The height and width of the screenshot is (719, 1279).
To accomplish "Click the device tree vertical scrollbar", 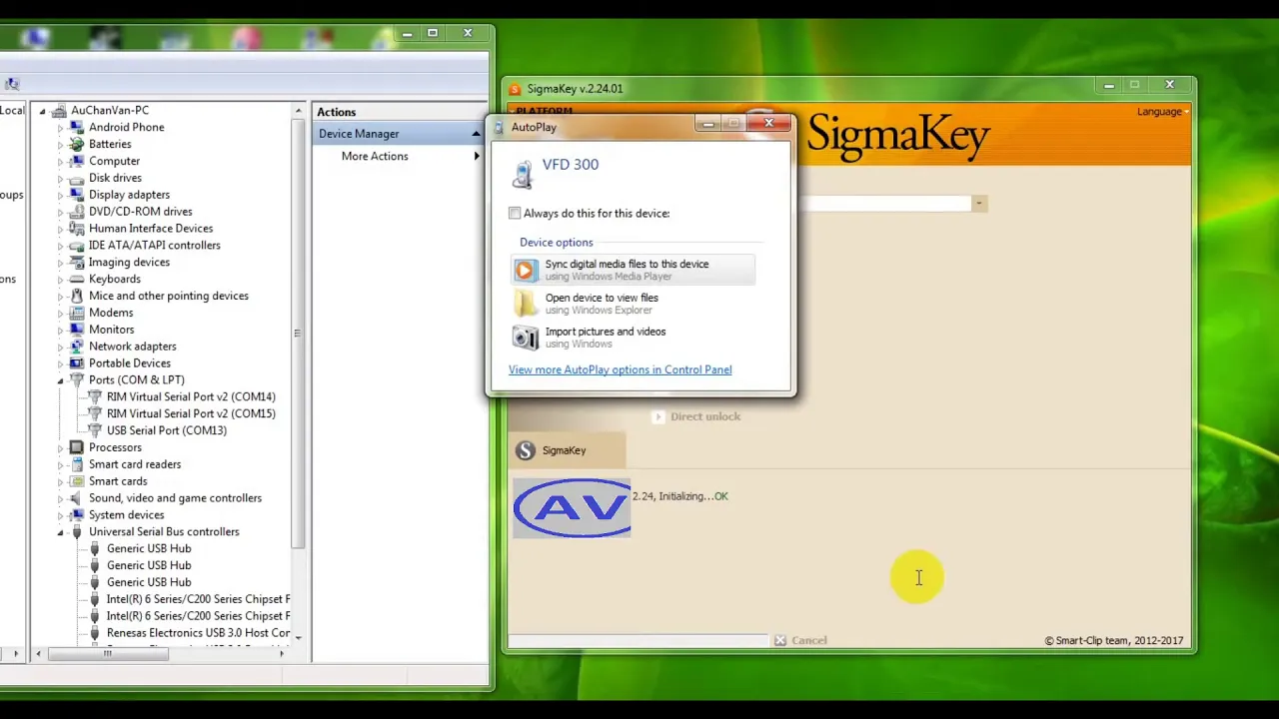I will point(297,333).
